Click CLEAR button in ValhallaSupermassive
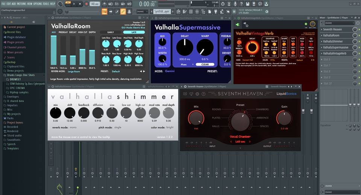361x195 pixels. pos(205,64)
